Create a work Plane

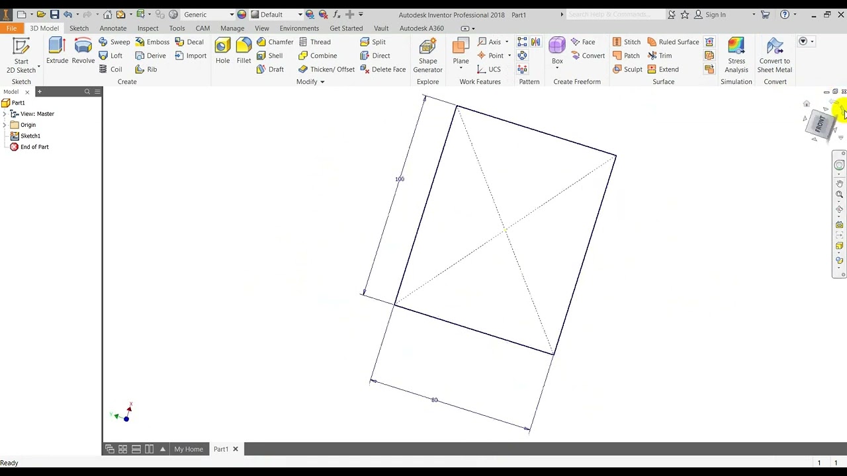461,51
